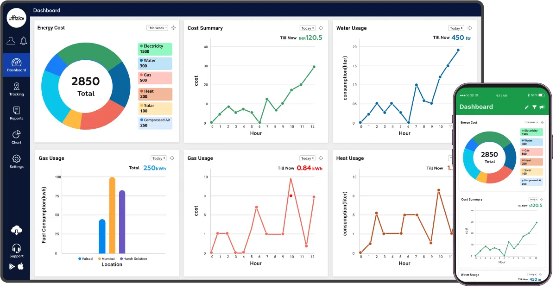Tap the pencil edit icon on phone
The height and width of the screenshot is (290, 556).
pyautogui.click(x=526, y=107)
